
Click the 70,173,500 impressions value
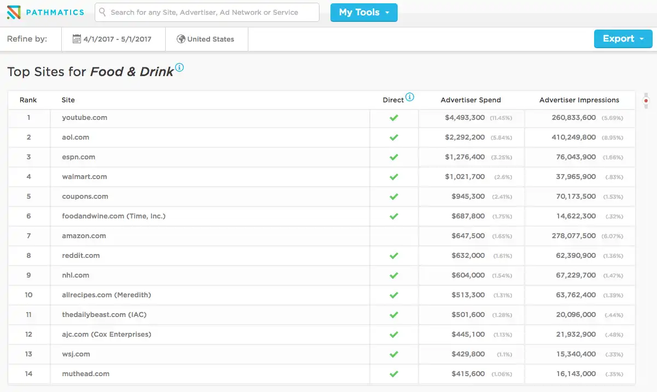tap(576, 197)
